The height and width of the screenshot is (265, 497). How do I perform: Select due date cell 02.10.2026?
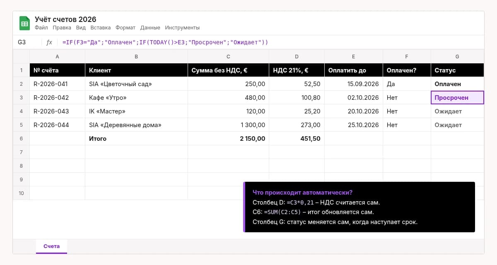(353, 98)
